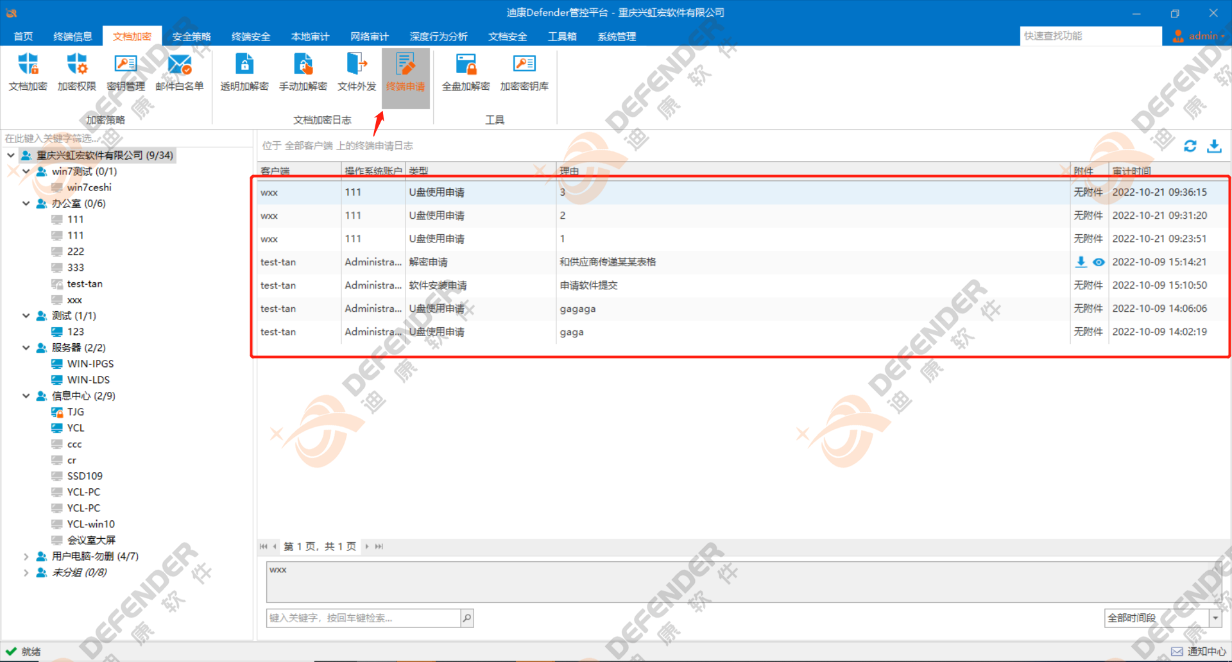The image size is (1232, 662).
Task: Switch to the 工具箱 tab
Action: [562, 37]
